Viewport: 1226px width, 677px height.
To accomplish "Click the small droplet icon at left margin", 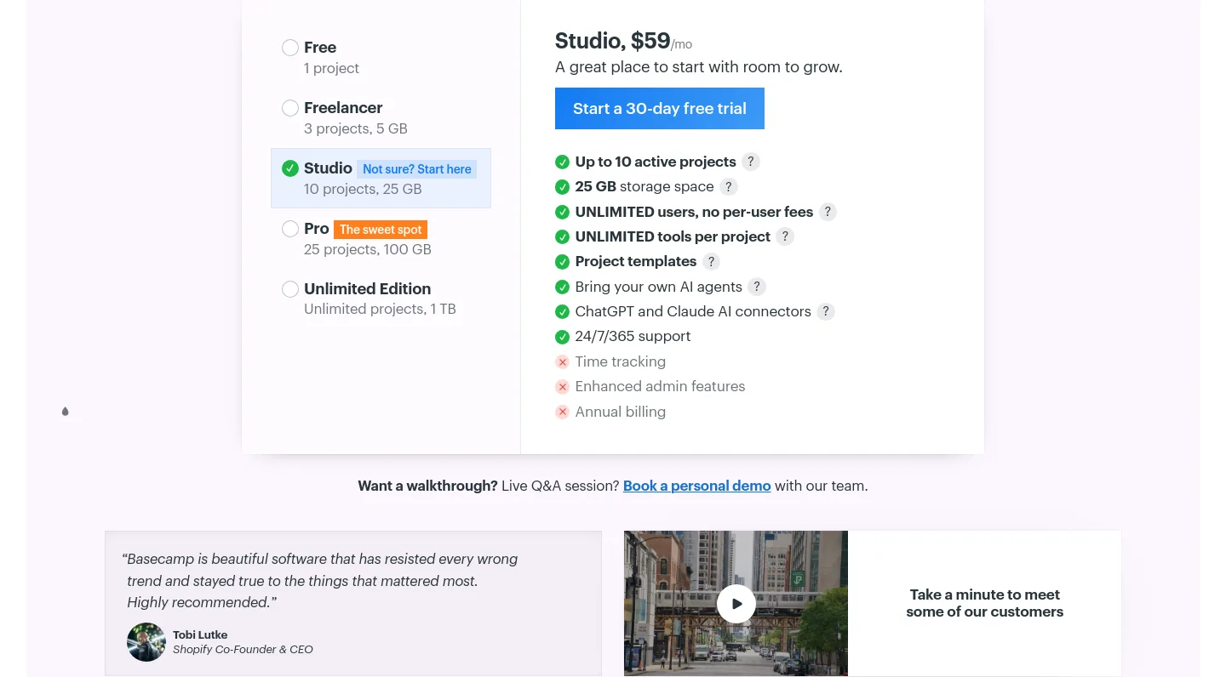I will click(x=65, y=412).
